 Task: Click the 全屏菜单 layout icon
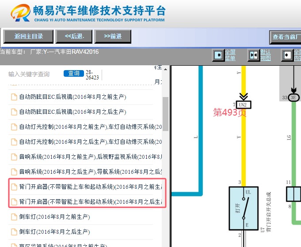[218, 55]
